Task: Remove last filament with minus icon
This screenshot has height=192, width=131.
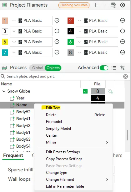Action: [x=104, y=5]
